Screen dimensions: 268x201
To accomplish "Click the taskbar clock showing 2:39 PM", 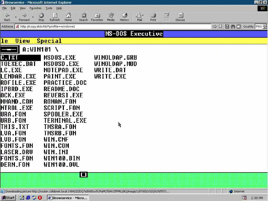I will (257, 198).
